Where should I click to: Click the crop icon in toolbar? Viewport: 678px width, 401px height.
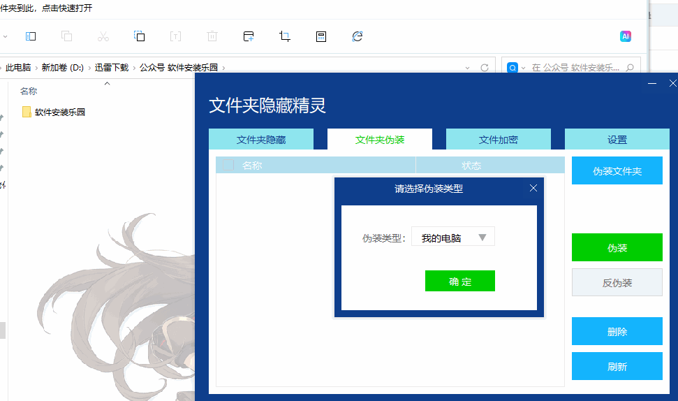(285, 36)
